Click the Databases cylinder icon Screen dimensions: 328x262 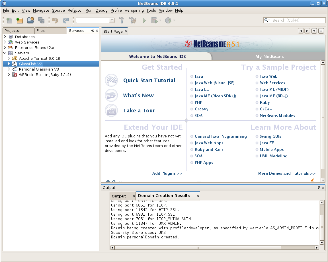[11, 37]
